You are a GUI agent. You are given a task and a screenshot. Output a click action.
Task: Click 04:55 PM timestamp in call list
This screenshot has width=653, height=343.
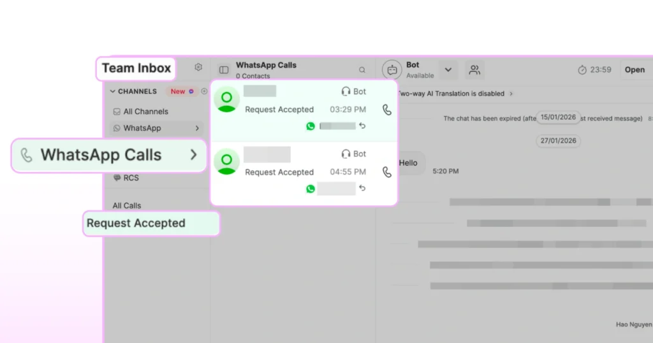tap(348, 172)
